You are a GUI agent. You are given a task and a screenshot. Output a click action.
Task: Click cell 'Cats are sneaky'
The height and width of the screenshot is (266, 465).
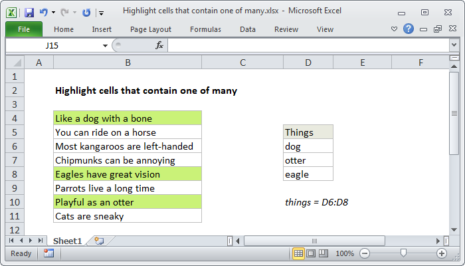[x=128, y=216]
